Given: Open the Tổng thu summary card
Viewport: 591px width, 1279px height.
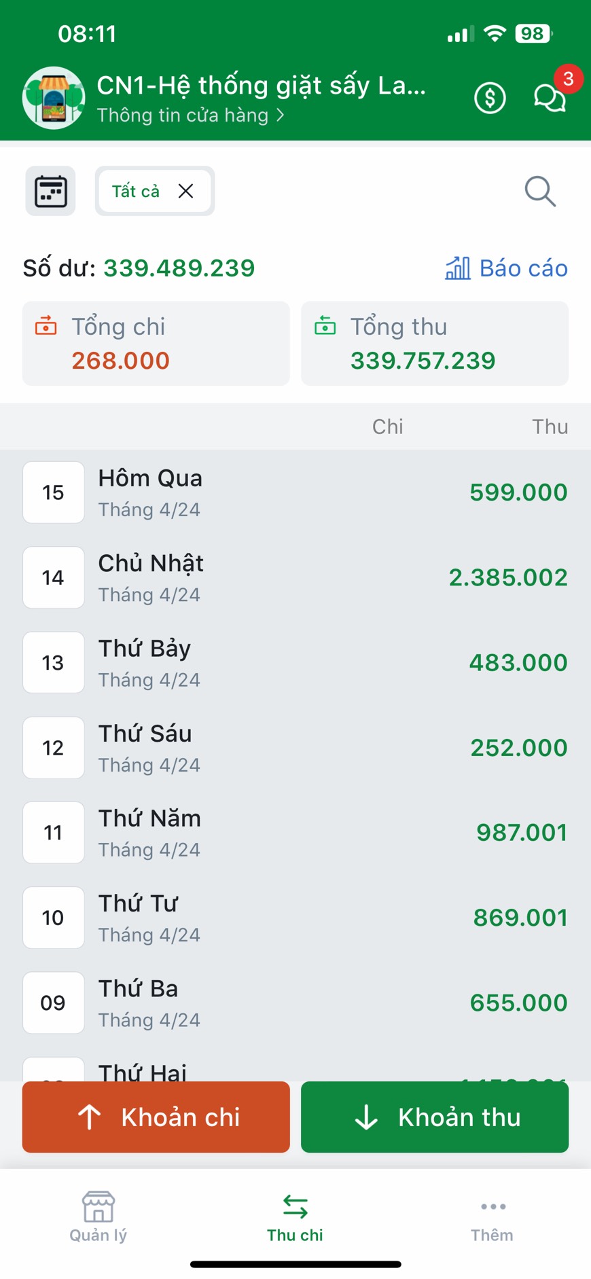Looking at the screenshot, I should 435,344.
